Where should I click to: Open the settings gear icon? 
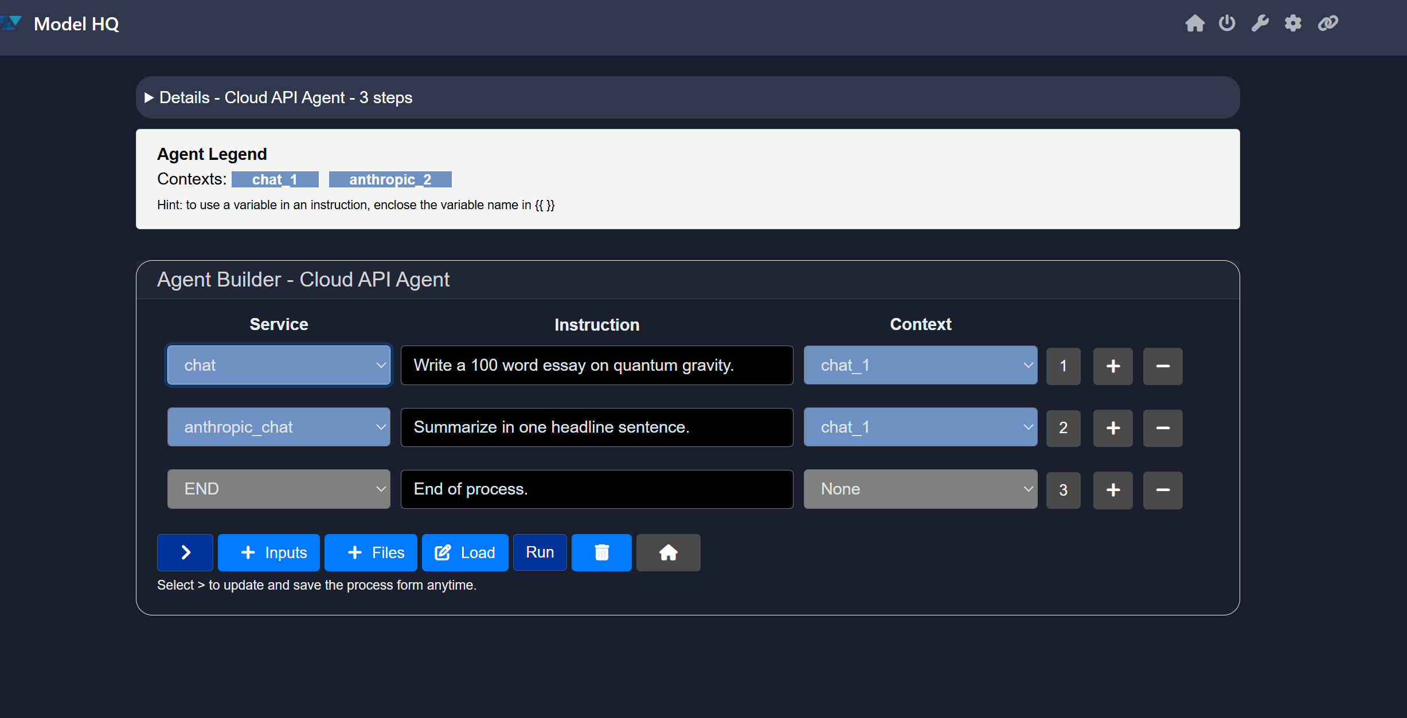[x=1293, y=23]
